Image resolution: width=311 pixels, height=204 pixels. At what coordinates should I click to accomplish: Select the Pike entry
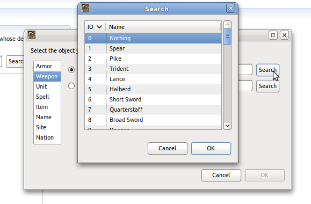pos(153,59)
